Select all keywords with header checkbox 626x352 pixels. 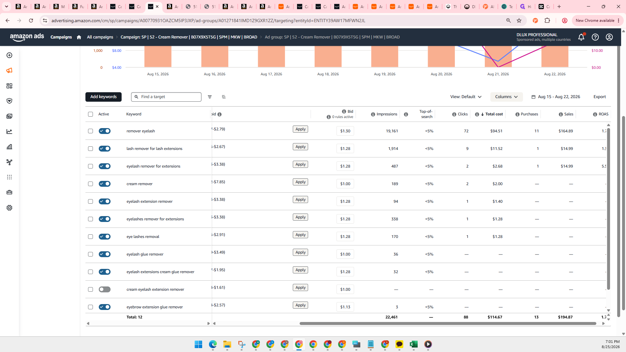(x=90, y=114)
